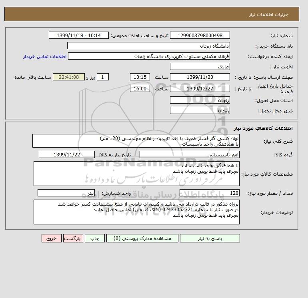
Task: Click text ساعت باقی مانده
Action: [33, 77]
